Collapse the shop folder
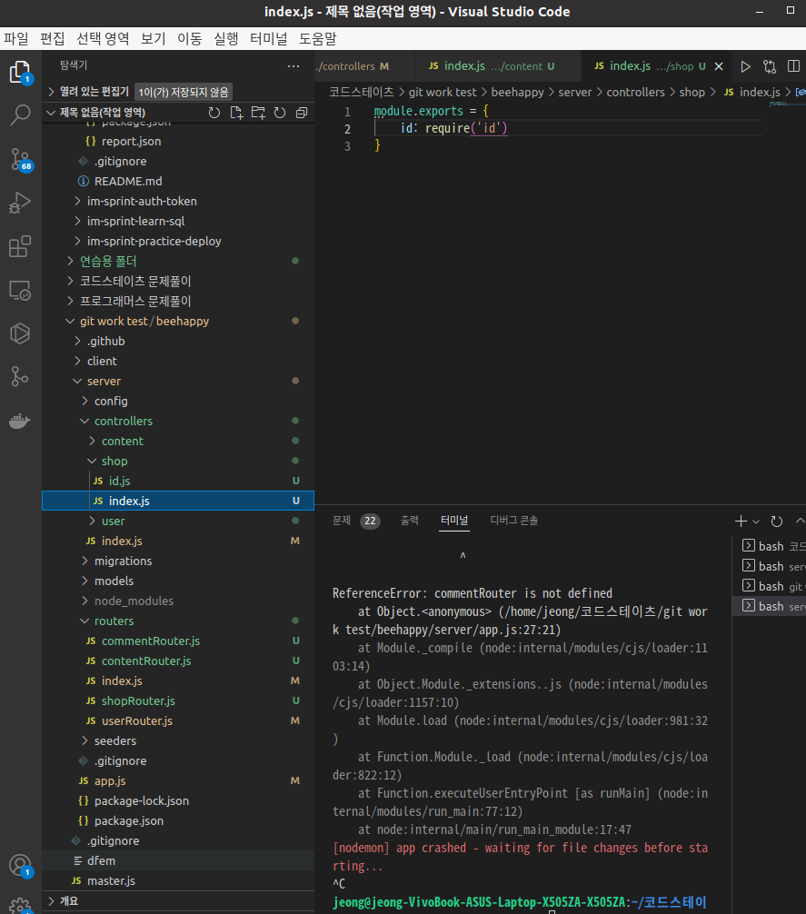 (114, 461)
